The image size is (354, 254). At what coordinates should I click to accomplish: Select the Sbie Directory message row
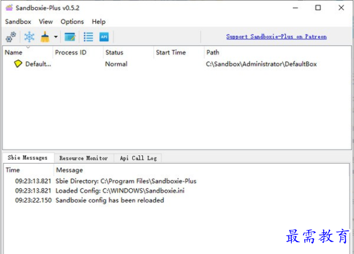176,181
